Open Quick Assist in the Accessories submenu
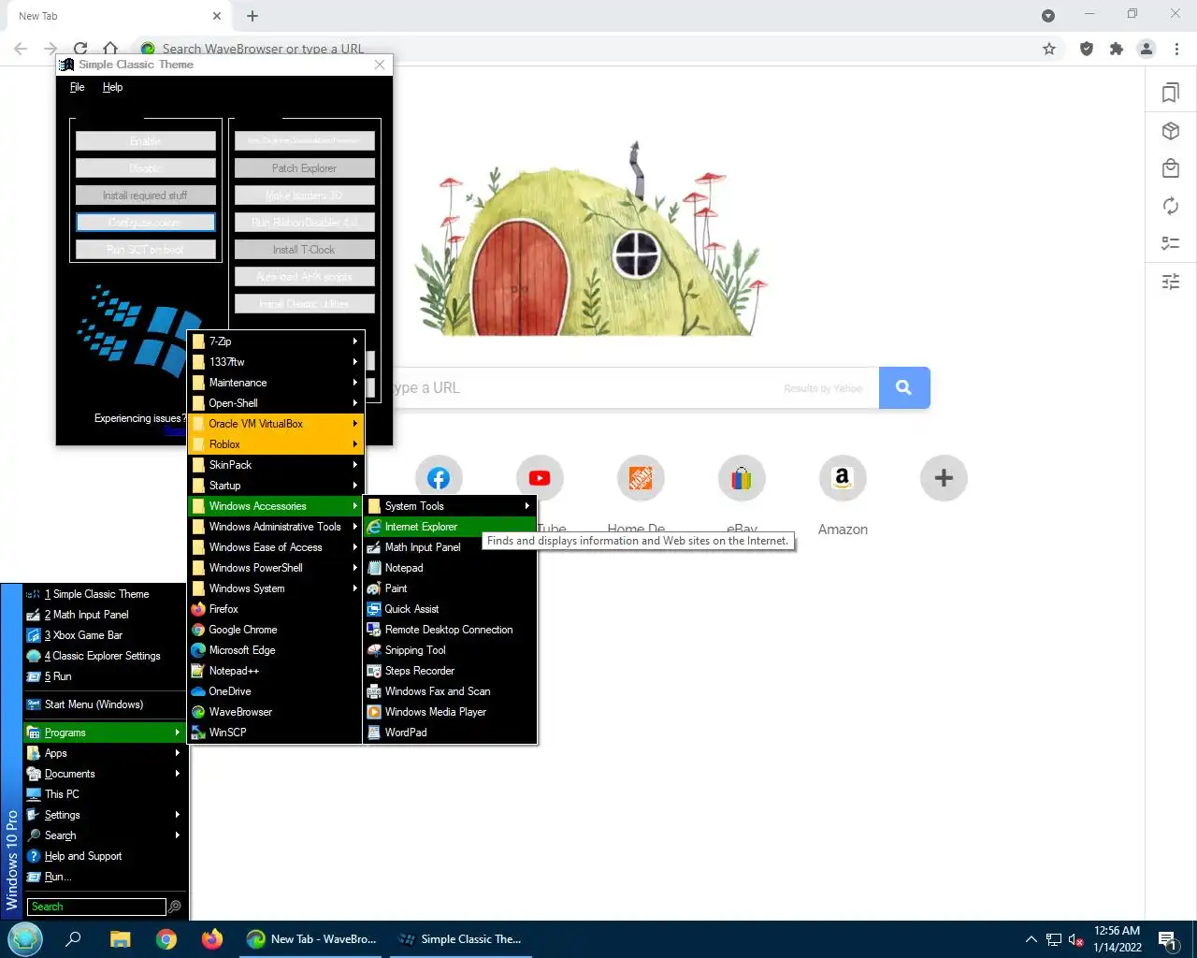Image resolution: width=1197 pixels, height=958 pixels. [x=450, y=609]
